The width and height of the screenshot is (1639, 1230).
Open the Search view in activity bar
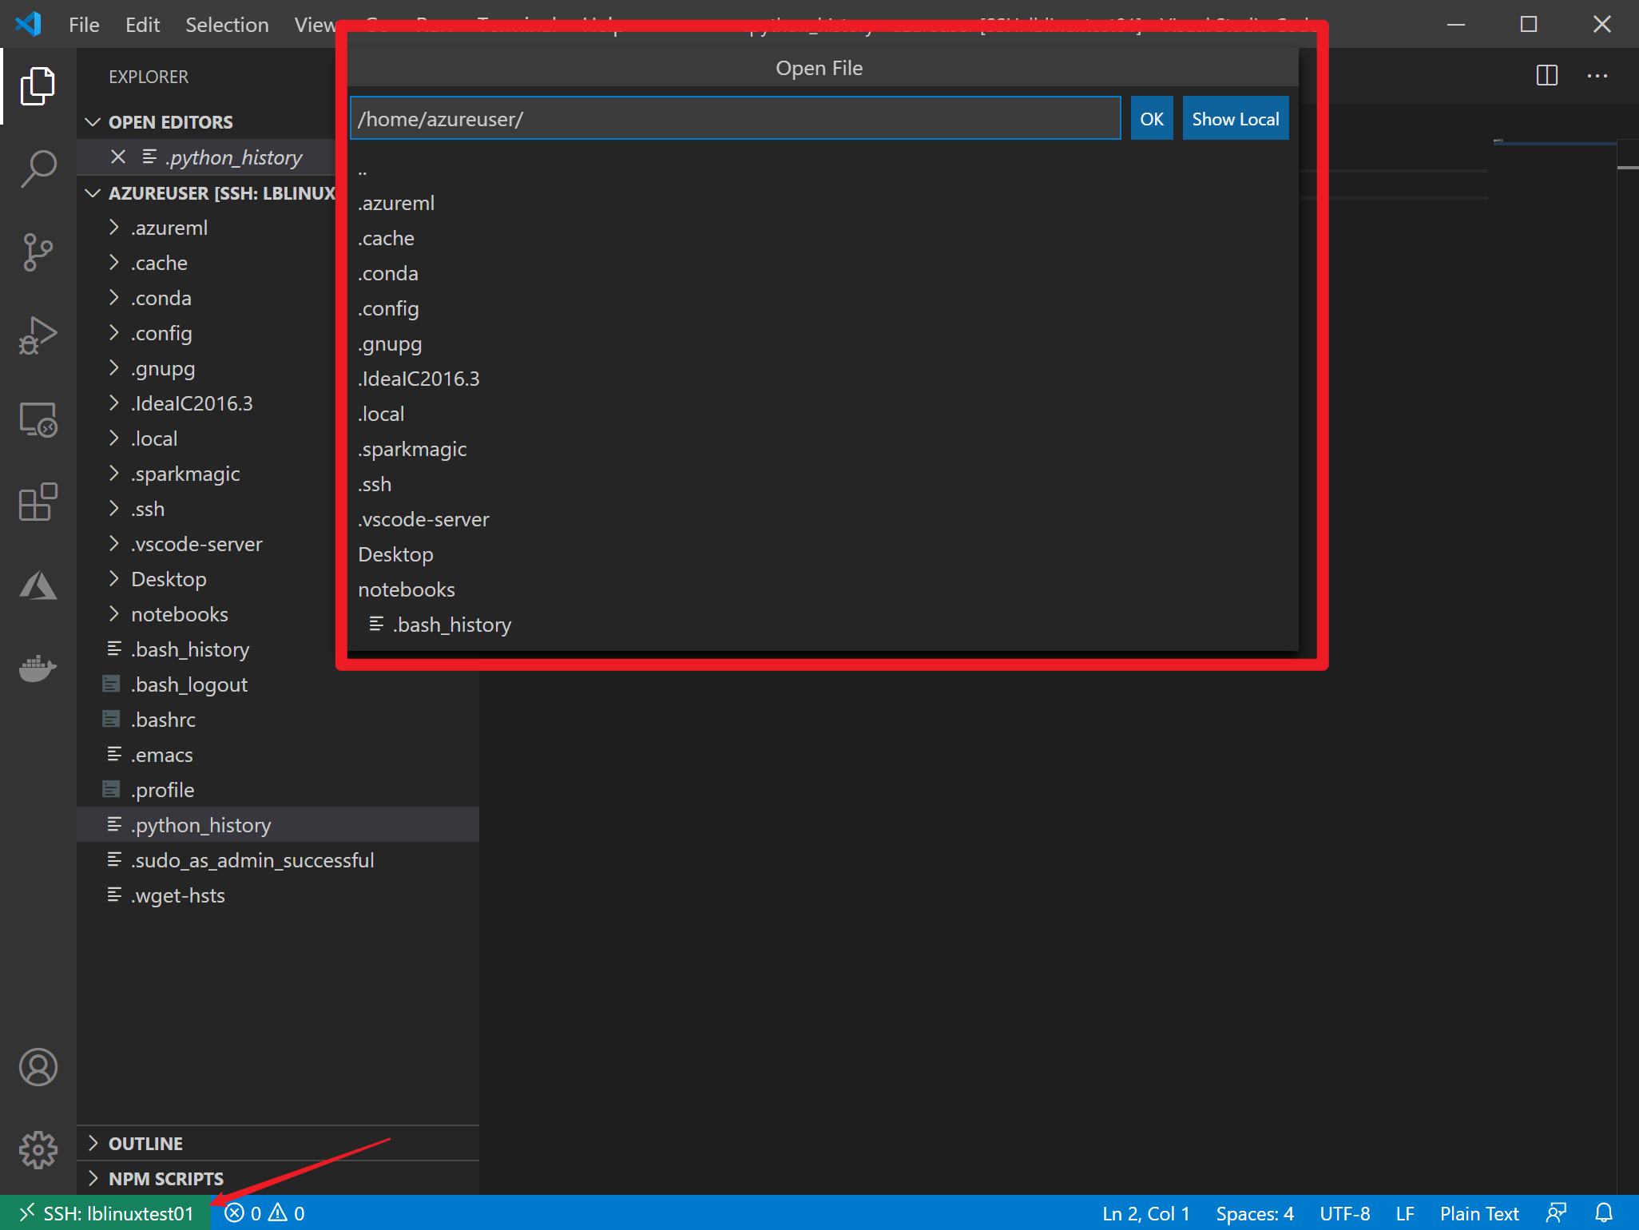[x=38, y=169]
